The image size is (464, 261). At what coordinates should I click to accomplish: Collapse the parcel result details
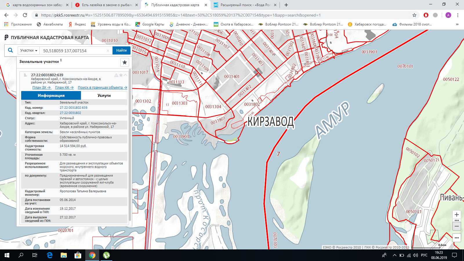pos(125,75)
